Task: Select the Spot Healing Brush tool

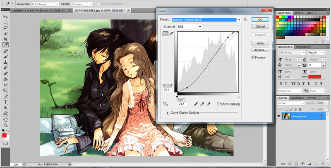Action: point(5,51)
